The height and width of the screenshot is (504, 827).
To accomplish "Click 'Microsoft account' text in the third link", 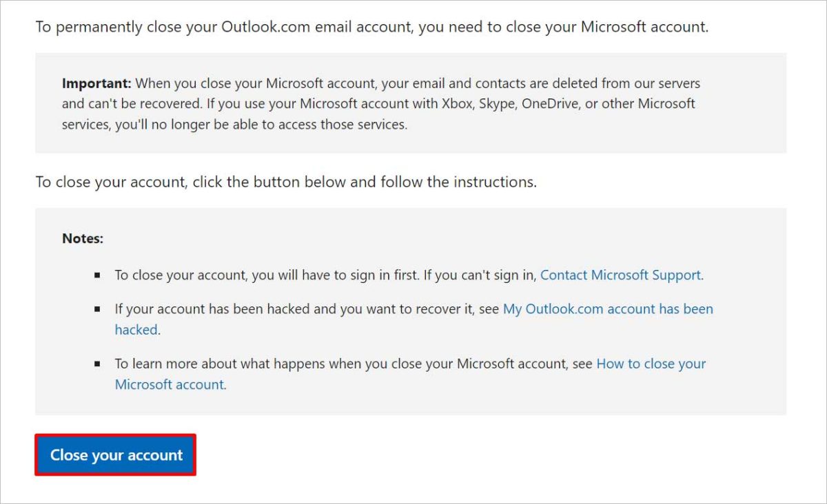I will 169,384.
